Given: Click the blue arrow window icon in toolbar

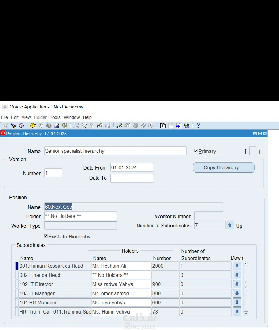Looking at the screenshot, I should [179, 126].
